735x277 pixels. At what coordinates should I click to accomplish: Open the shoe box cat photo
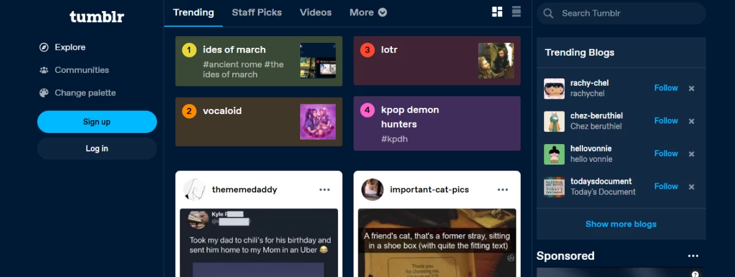(x=437, y=243)
